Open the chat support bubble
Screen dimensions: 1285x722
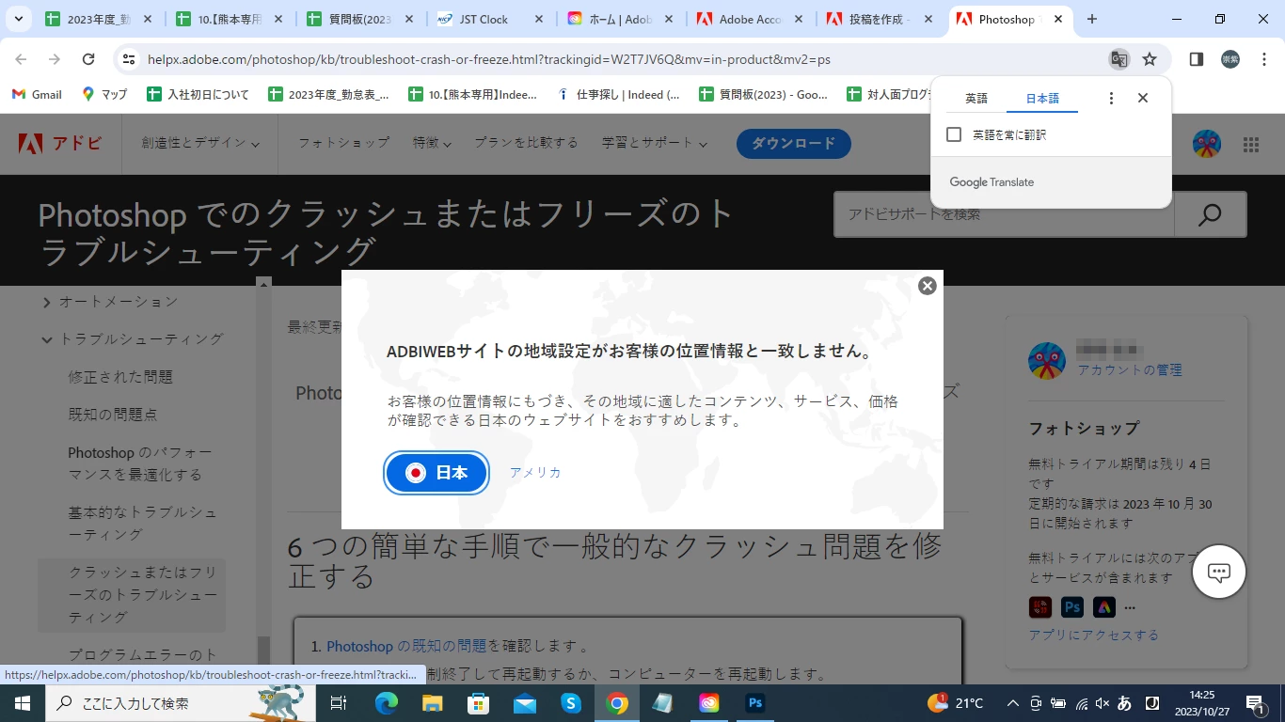(x=1219, y=572)
